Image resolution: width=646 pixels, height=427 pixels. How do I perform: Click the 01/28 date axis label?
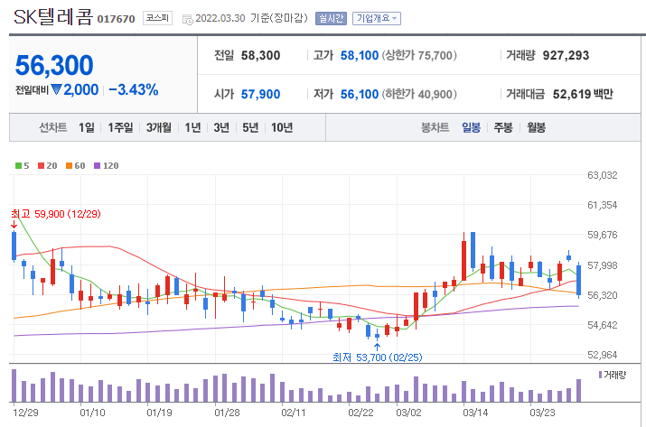(227, 413)
